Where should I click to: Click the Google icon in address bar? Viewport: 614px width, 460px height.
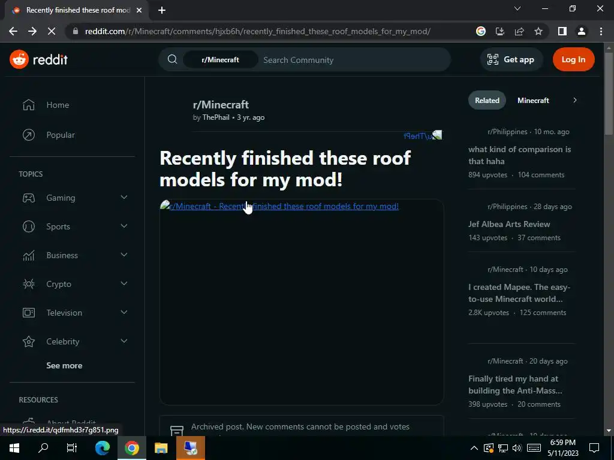(x=481, y=31)
